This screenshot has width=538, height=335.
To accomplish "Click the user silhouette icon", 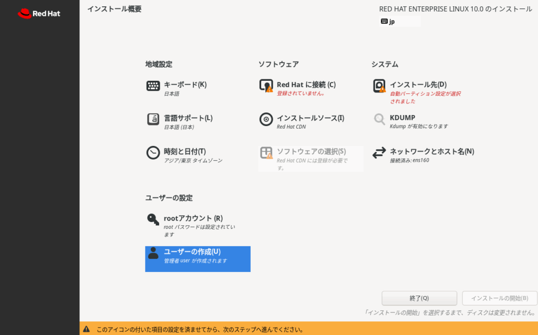I will (x=153, y=253).
